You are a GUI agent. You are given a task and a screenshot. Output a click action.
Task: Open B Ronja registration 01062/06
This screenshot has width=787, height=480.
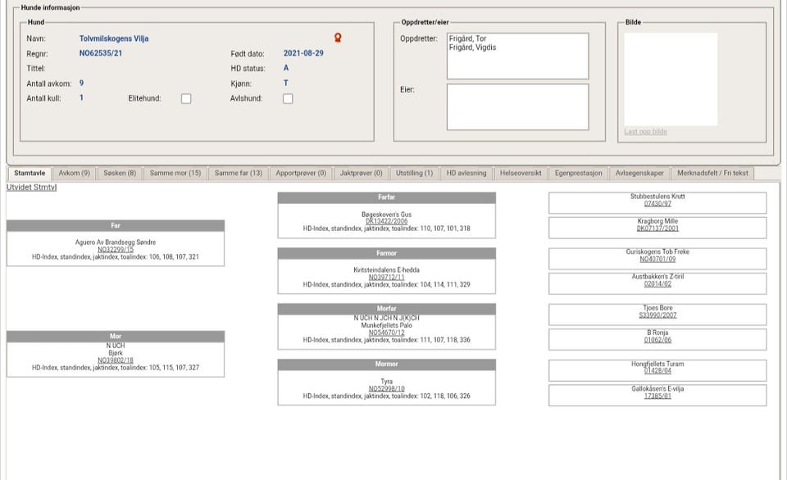[x=657, y=340]
